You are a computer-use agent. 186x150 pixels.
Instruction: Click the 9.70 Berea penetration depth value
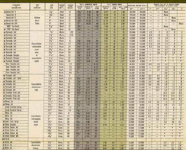[x=105, y=125]
